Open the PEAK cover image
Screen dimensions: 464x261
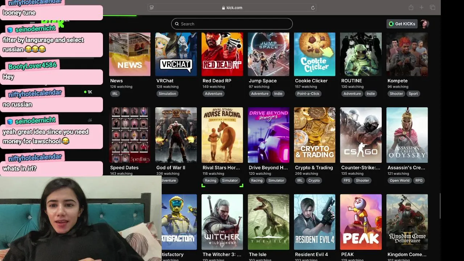coord(361,222)
